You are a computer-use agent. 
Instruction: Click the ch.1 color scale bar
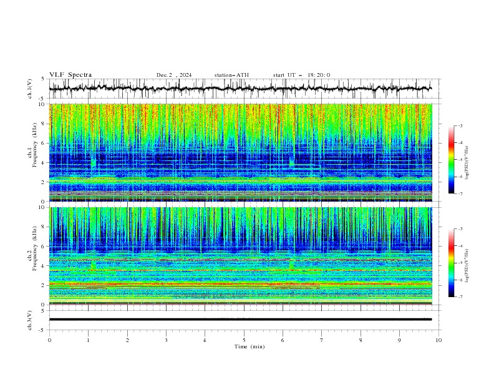point(452,160)
